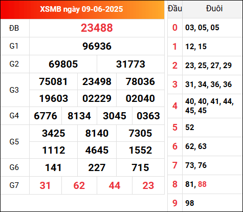
Task: Click head digit 5 in Đầu column
Action: (x=175, y=128)
